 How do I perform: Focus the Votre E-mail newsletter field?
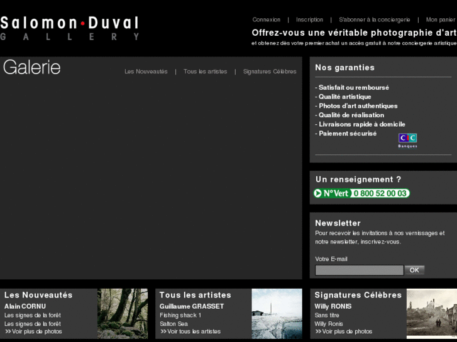point(360,270)
